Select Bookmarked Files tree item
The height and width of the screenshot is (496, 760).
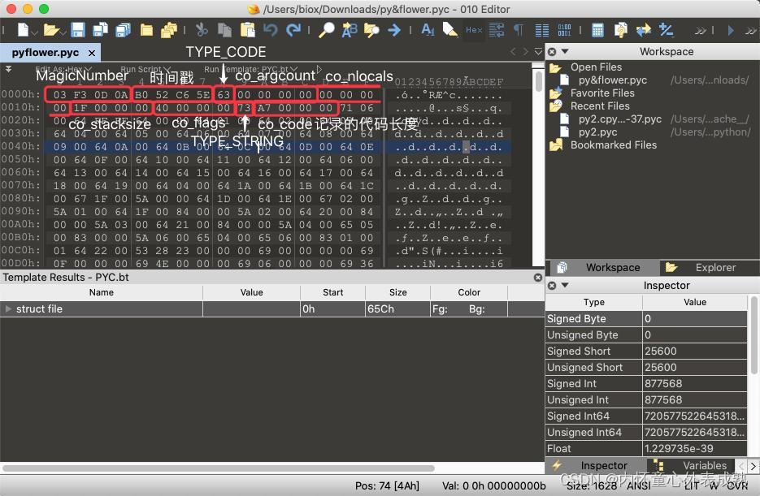point(613,145)
